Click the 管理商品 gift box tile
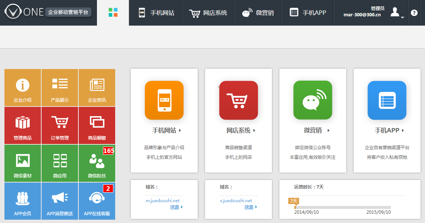The height and width of the screenshot is (223, 425). 23,125
